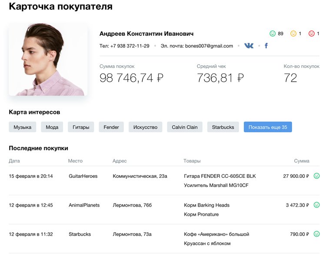Select the Calvin Clain interest tag
The height and width of the screenshot is (257, 326).
click(x=185, y=127)
